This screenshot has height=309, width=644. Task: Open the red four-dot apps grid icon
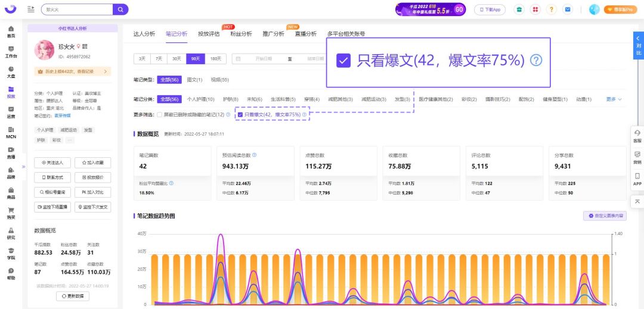[535, 10]
